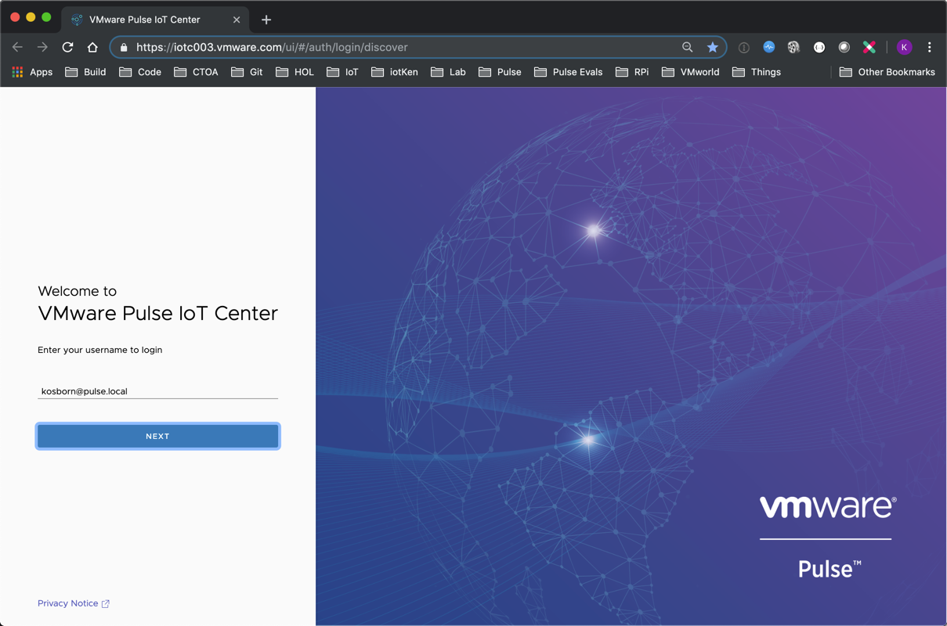Image resolution: width=947 pixels, height=626 pixels.
Task: Click the bookmark star icon
Action: [712, 47]
